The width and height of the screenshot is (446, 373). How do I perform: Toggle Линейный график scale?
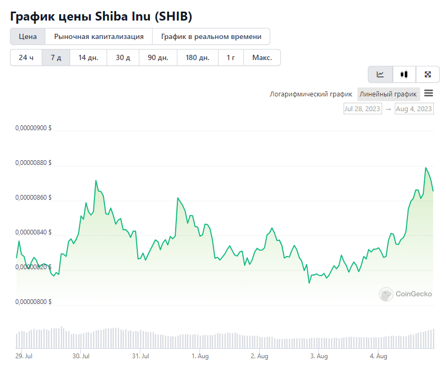(x=388, y=94)
